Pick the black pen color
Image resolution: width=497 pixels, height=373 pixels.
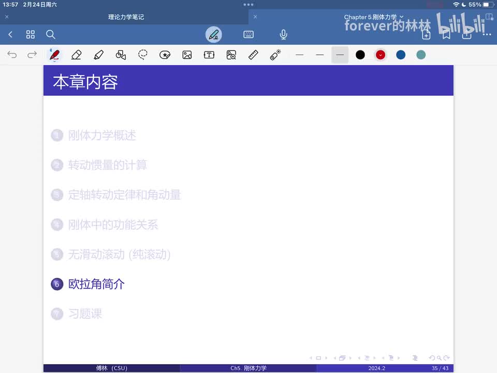(x=360, y=55)
